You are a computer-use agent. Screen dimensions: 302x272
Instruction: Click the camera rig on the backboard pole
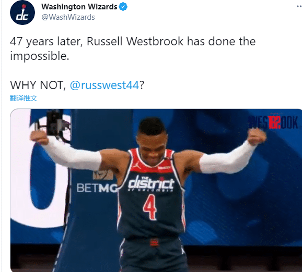coord(54,123)
